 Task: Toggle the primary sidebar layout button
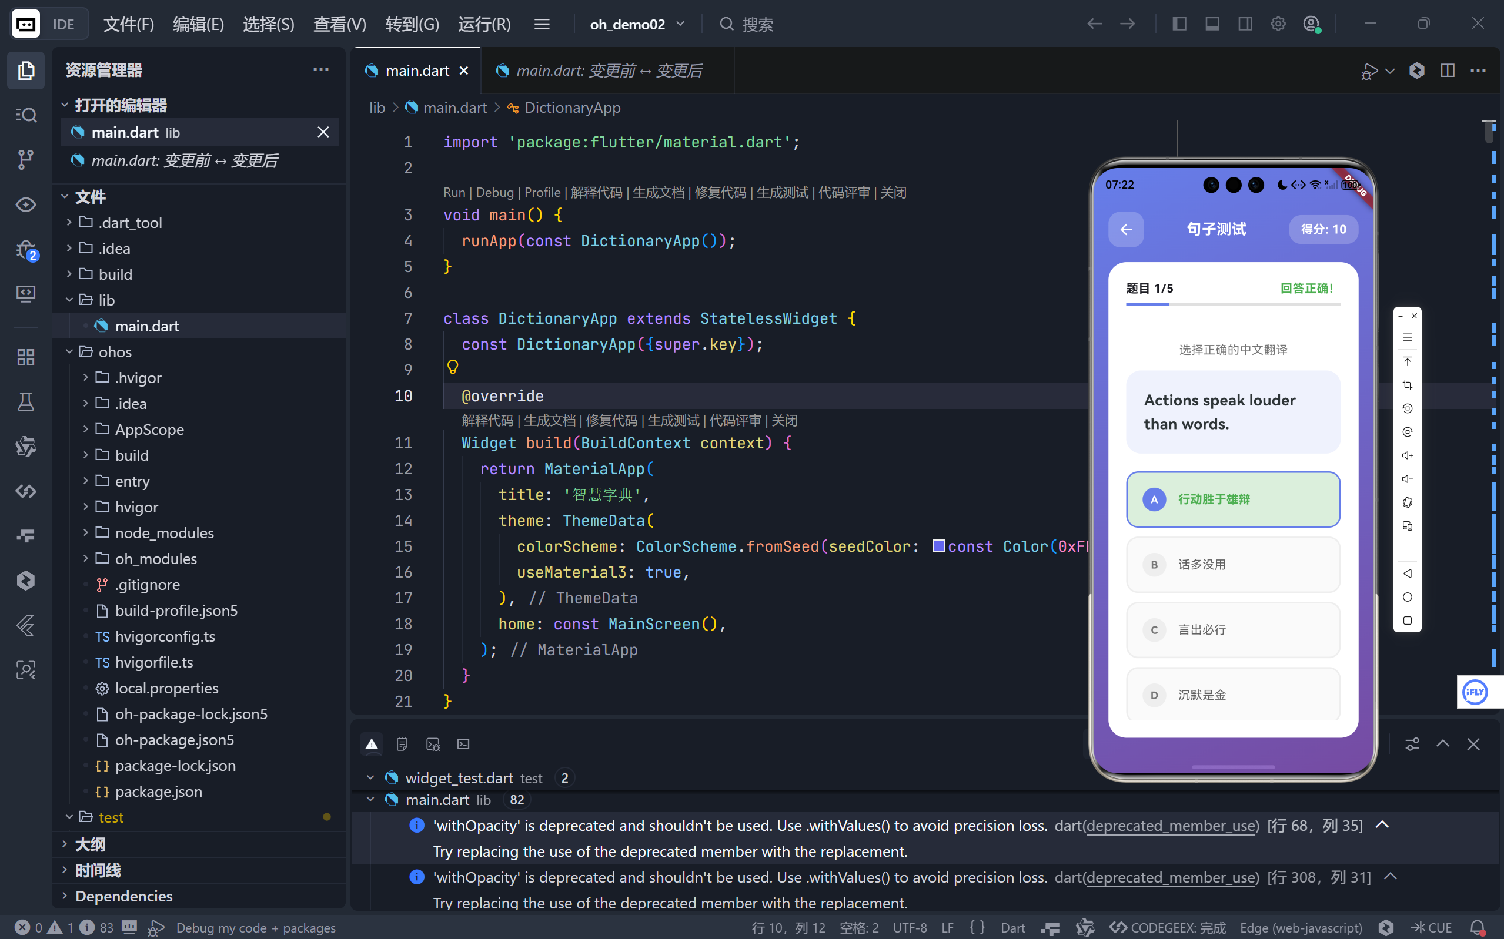(x=1179, y=24)
